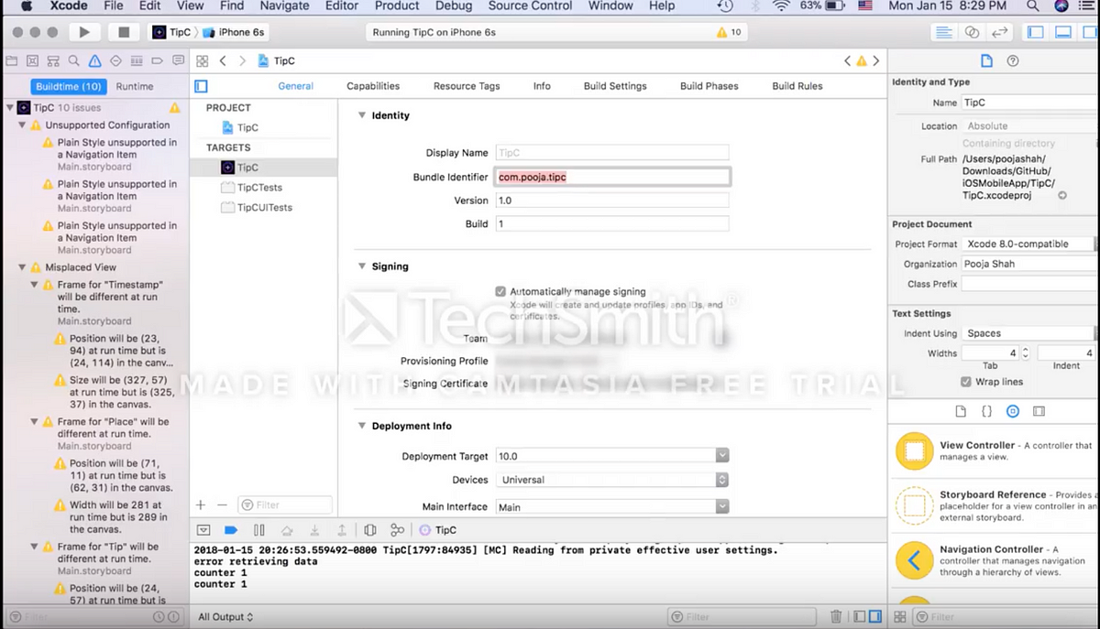Open related items grid icon in jump bar
The height and width of the screenshot is (629, 1100).
tap(203, 61)
